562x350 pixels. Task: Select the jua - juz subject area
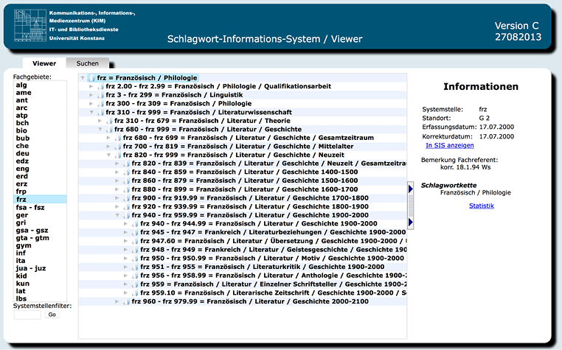[31, 268]
